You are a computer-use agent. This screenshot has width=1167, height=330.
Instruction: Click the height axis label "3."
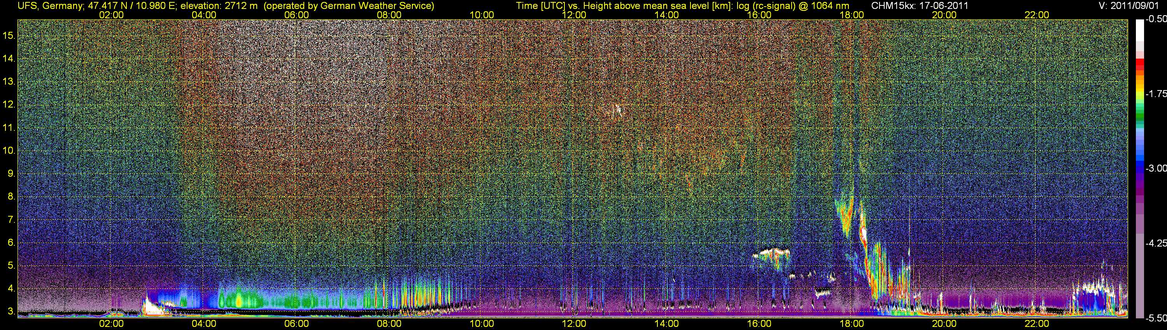[11, 311]
